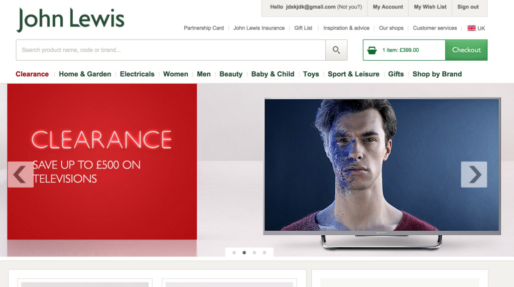514x287 pixels.
Task: Change region via UK text link
Action: (481, 29)
